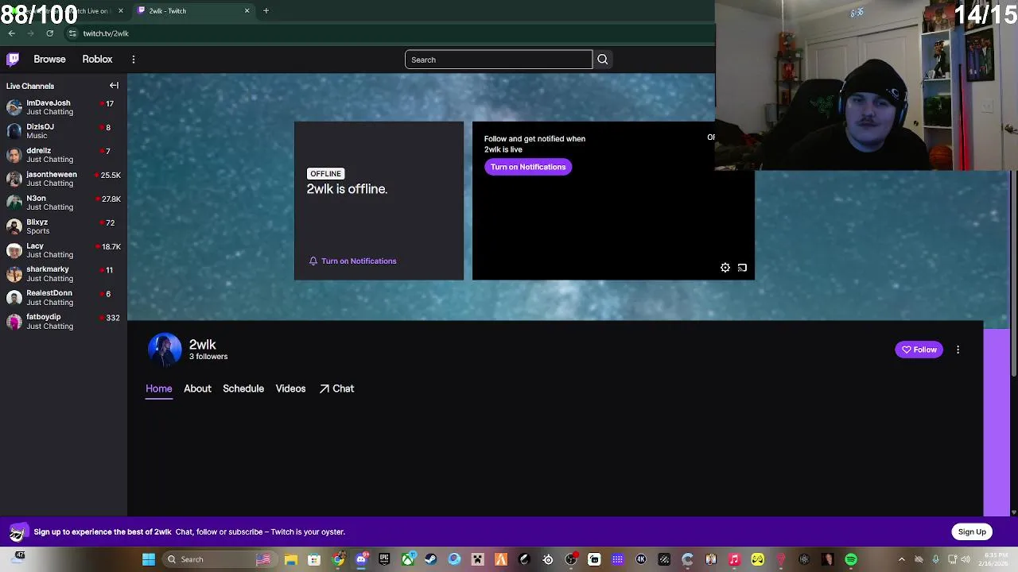The width and height of the screenshot is (1018, 572).
Task: Open RealestDonn channel avatar
Action: tap(14, 298)
